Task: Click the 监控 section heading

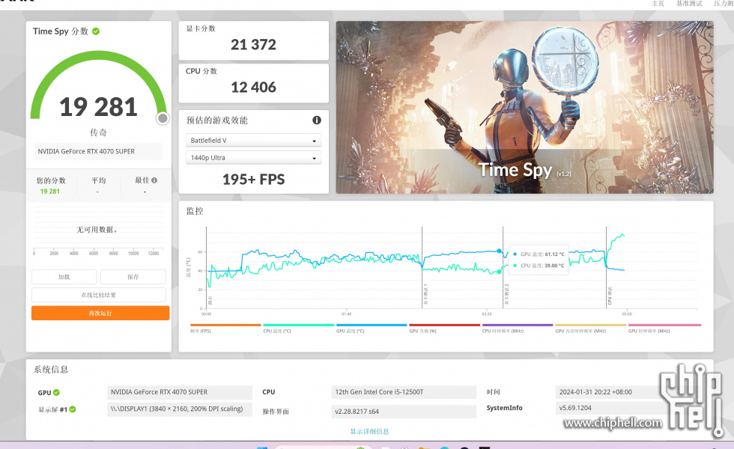Action: coord(195,211)
